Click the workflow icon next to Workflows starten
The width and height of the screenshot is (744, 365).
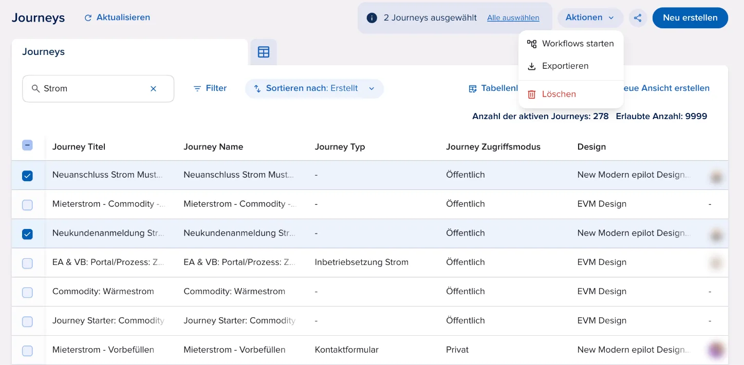532,44
